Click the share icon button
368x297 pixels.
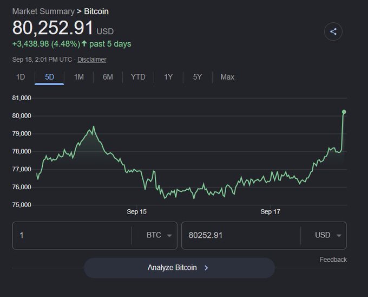click(333, 31)
